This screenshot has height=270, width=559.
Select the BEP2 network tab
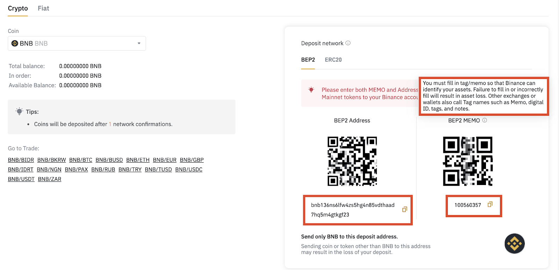[308, 60]
